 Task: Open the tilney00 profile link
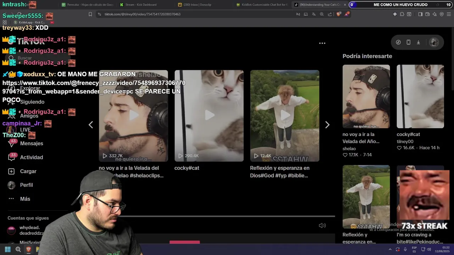405,141
